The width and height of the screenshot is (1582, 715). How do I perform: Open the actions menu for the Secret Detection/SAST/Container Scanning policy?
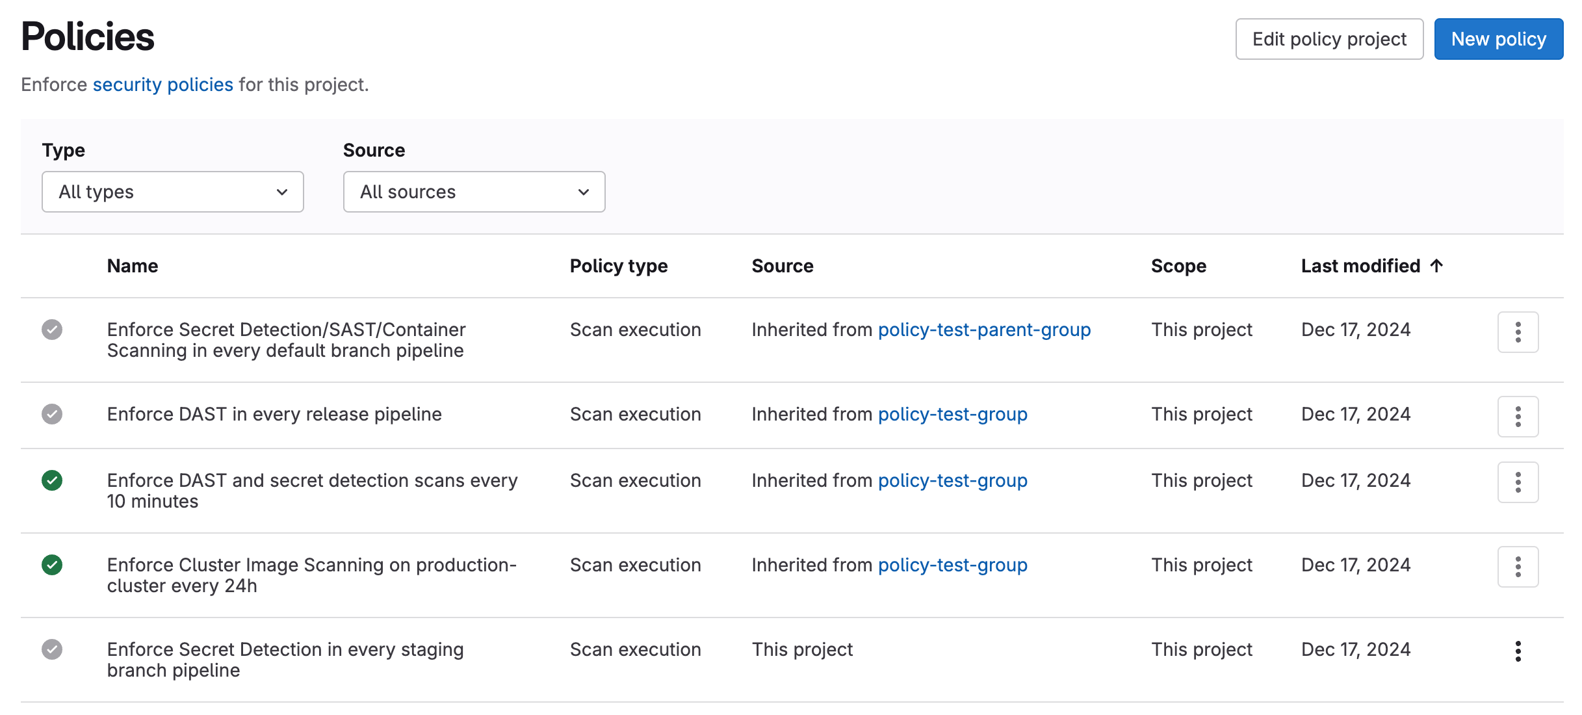(1518, 332)
